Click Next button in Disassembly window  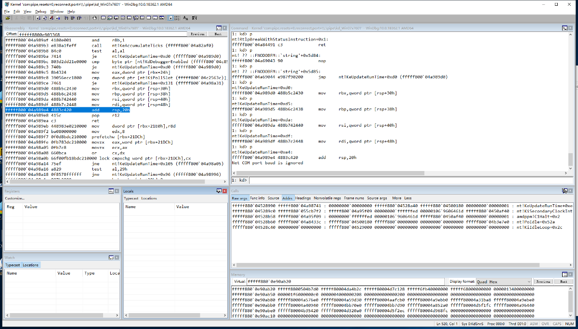point(218,34)
